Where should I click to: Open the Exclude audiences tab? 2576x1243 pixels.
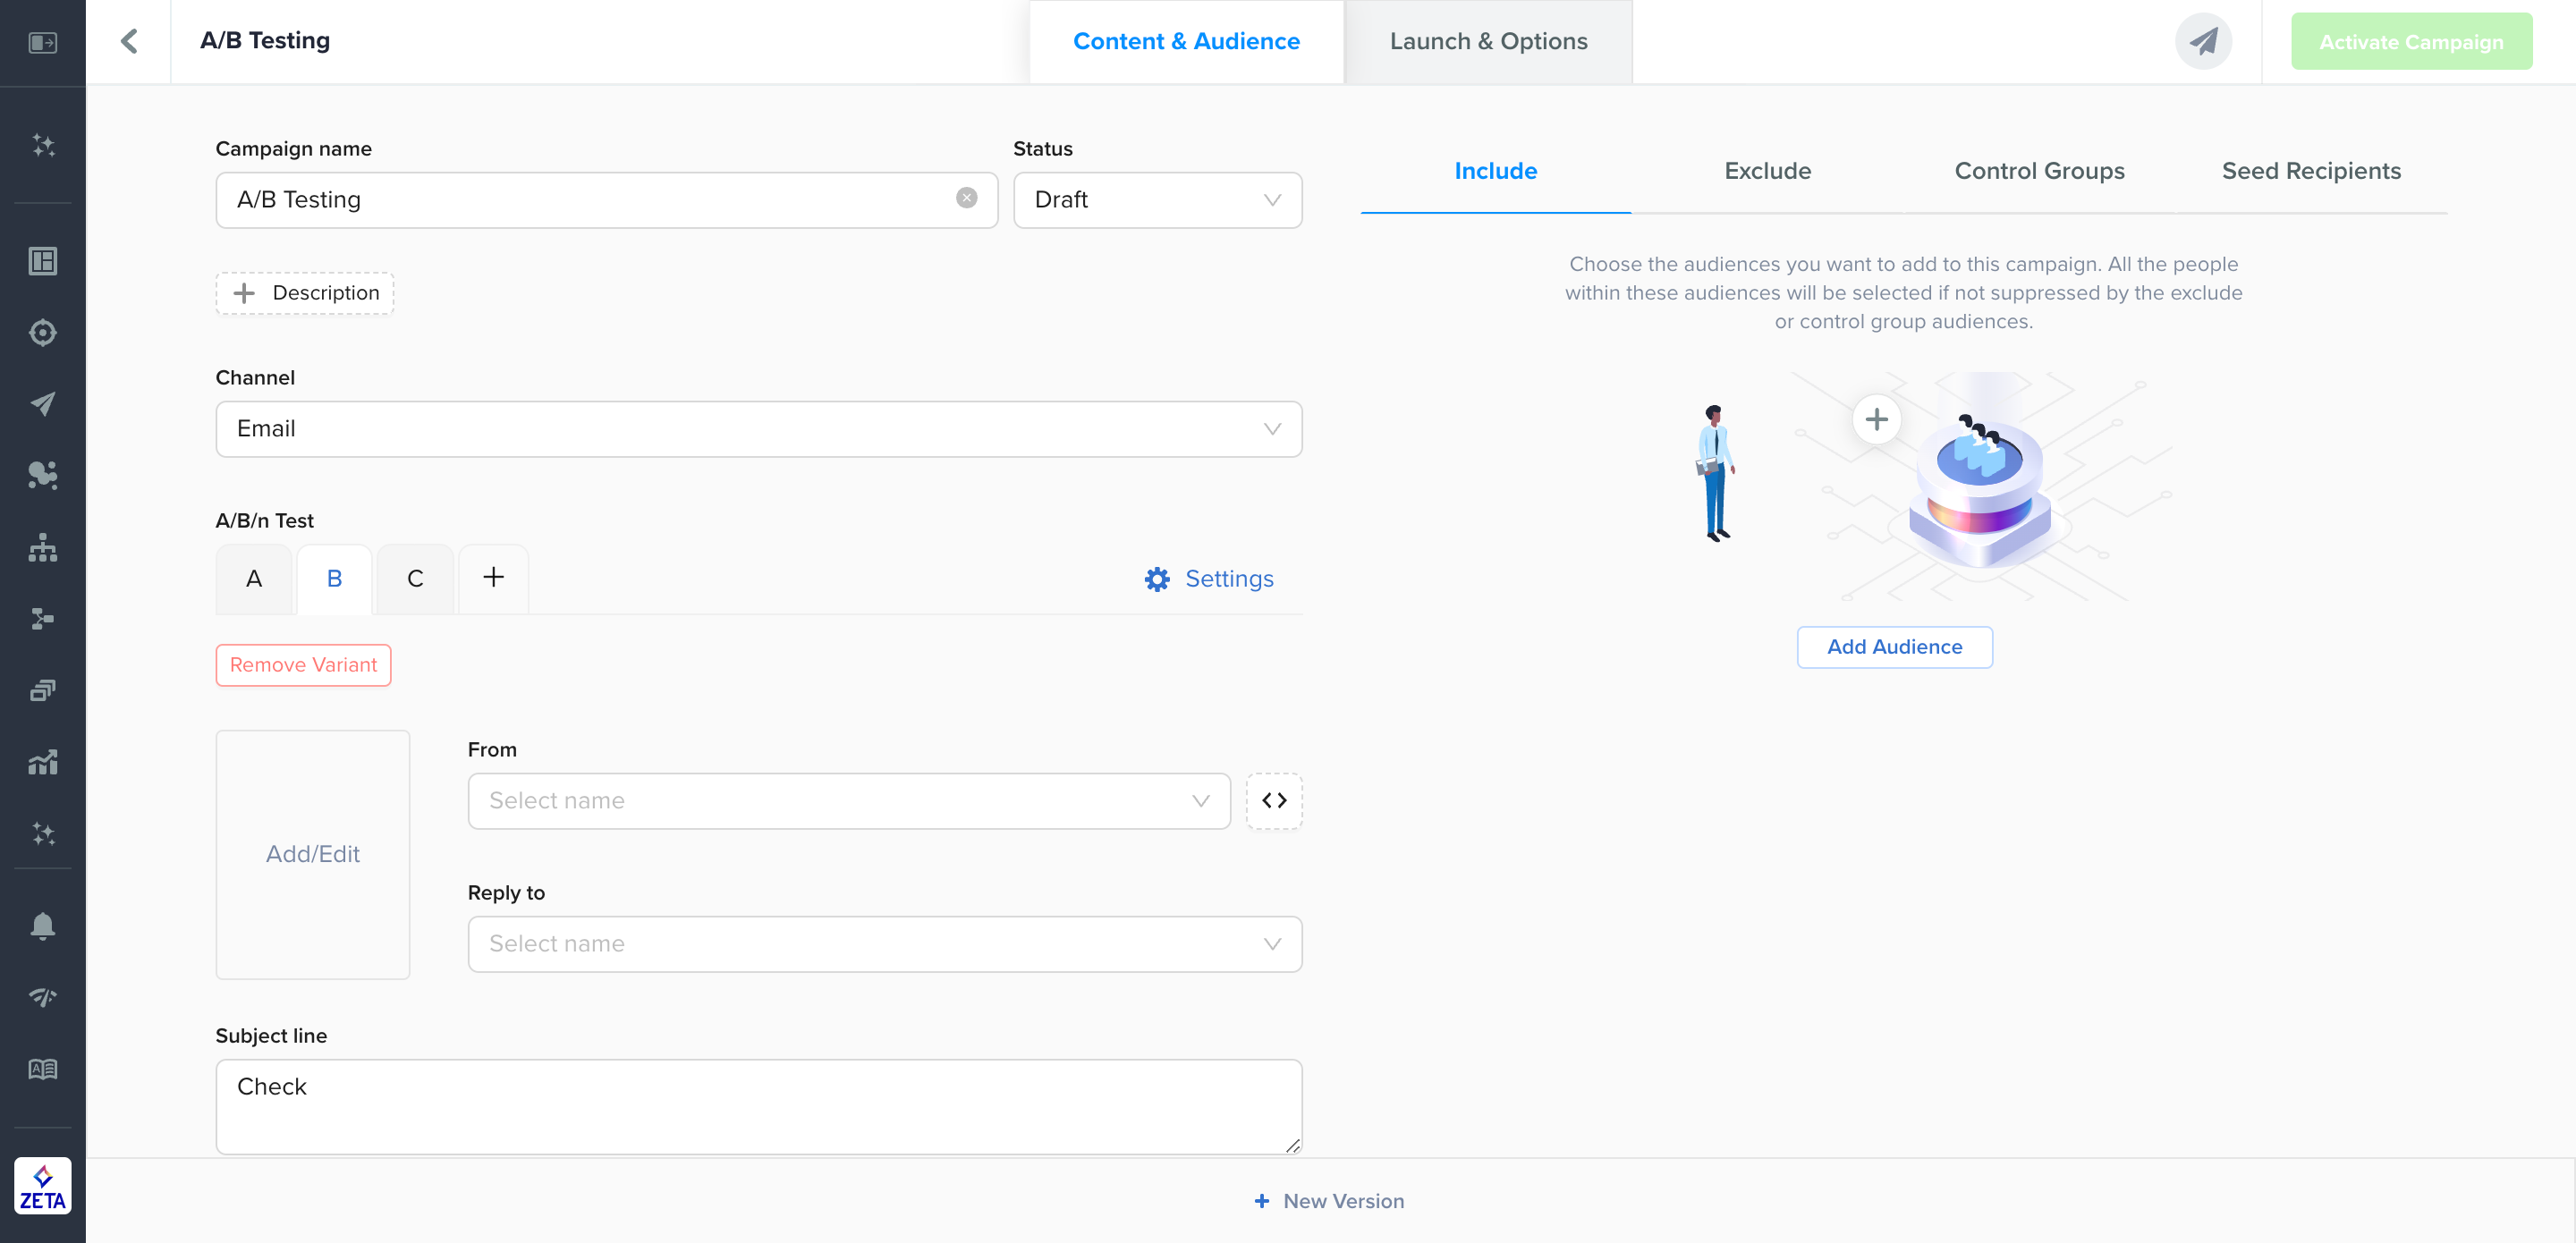[x=1767, y=171]
